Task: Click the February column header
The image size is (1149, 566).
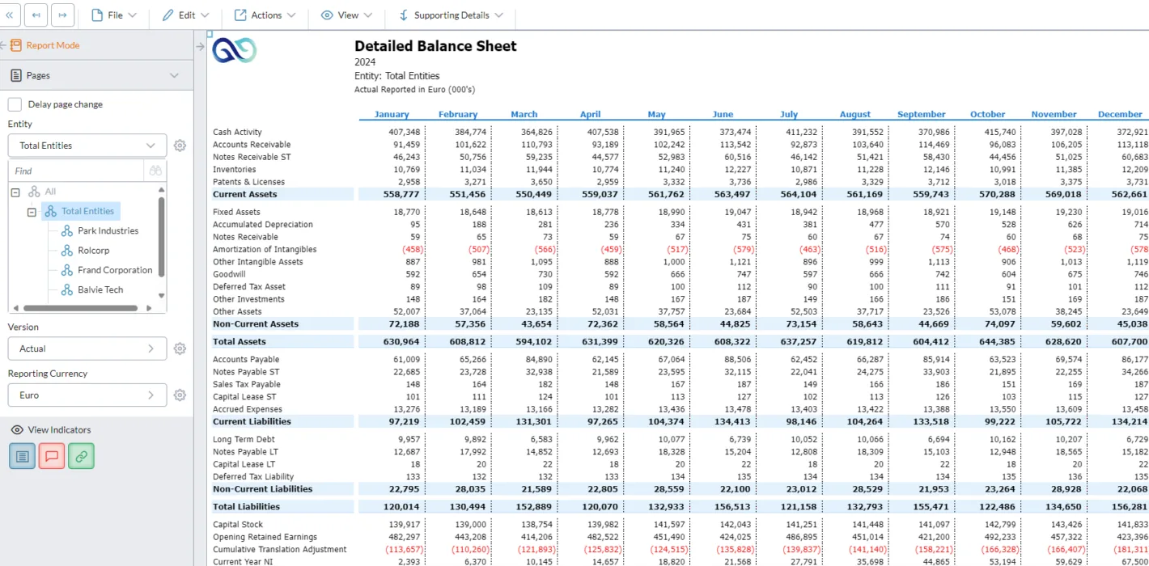Action: coord(458,114)
